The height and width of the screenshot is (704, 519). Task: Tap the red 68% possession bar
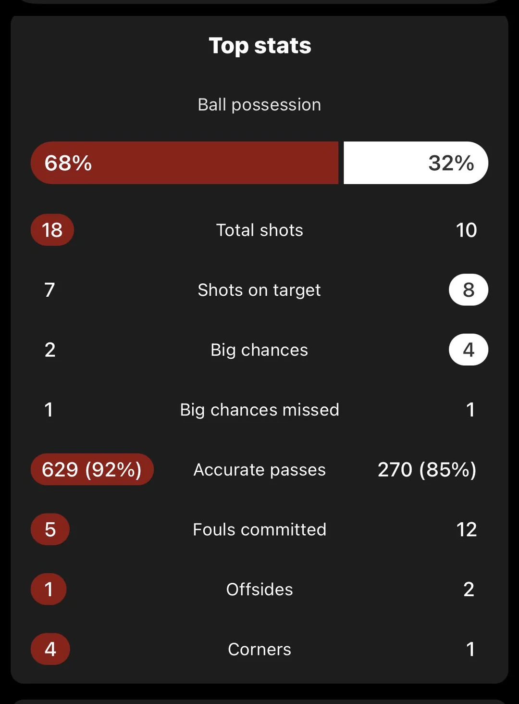[x=185, y=163]
